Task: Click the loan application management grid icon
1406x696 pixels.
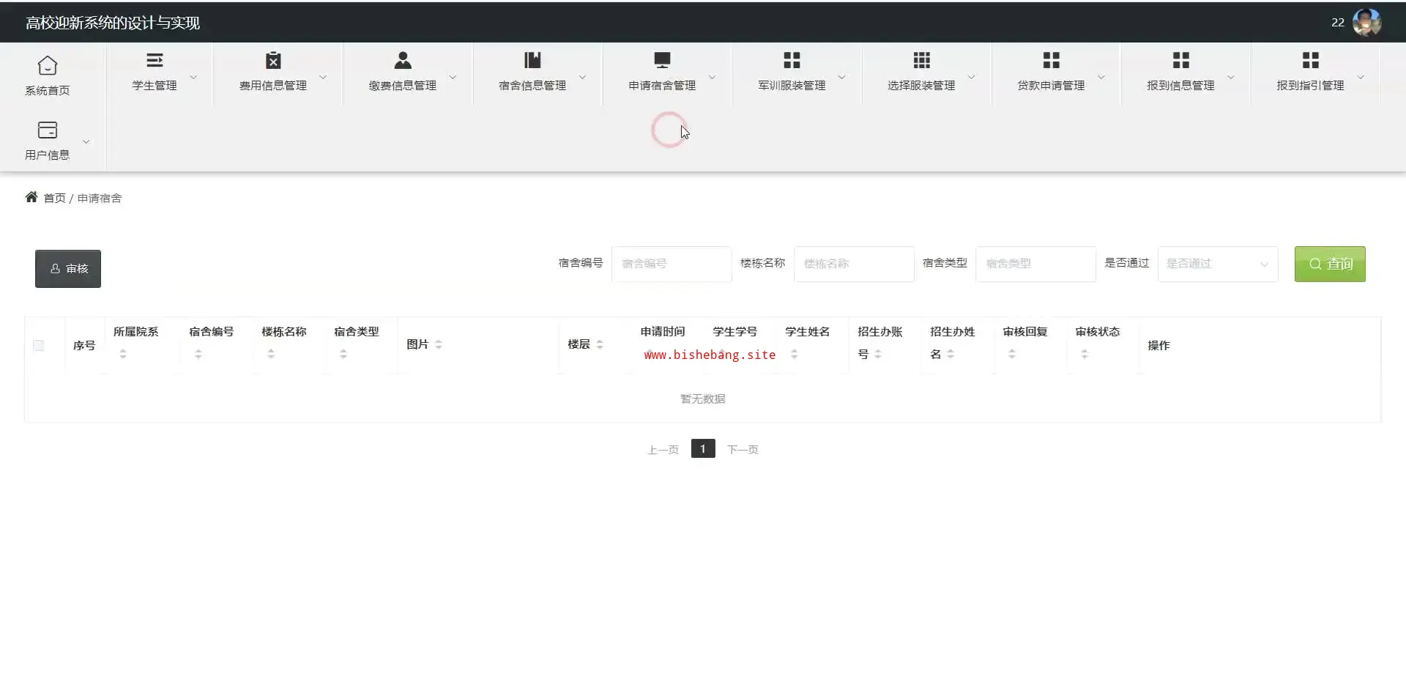Action: [1051, 60]
